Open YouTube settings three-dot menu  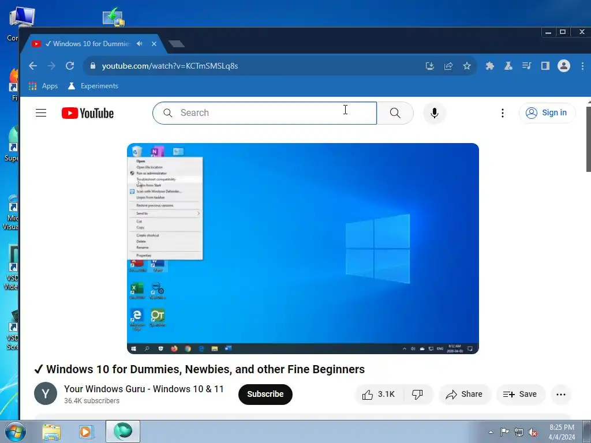click(x=503, y=113)
